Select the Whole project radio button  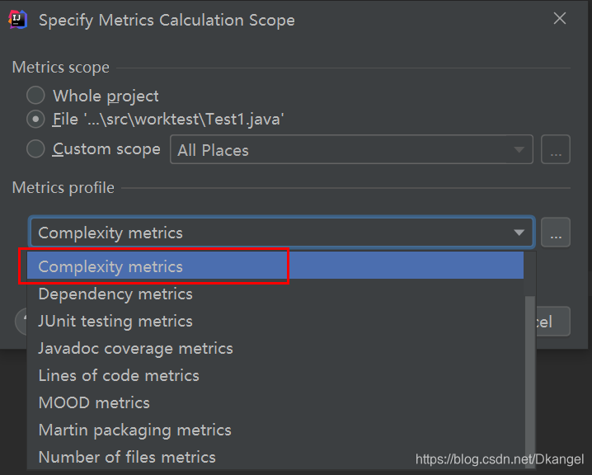pos(35,96)
